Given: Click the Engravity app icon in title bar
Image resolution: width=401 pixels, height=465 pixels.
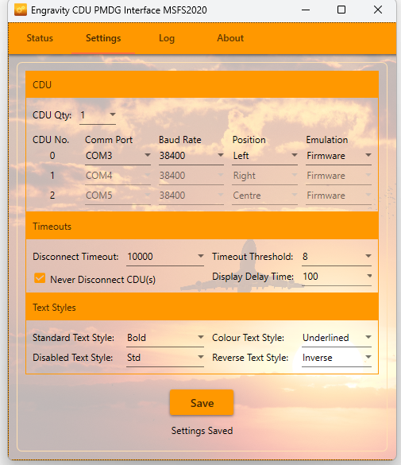Looking at the screenshot, I should pos(21,10).
